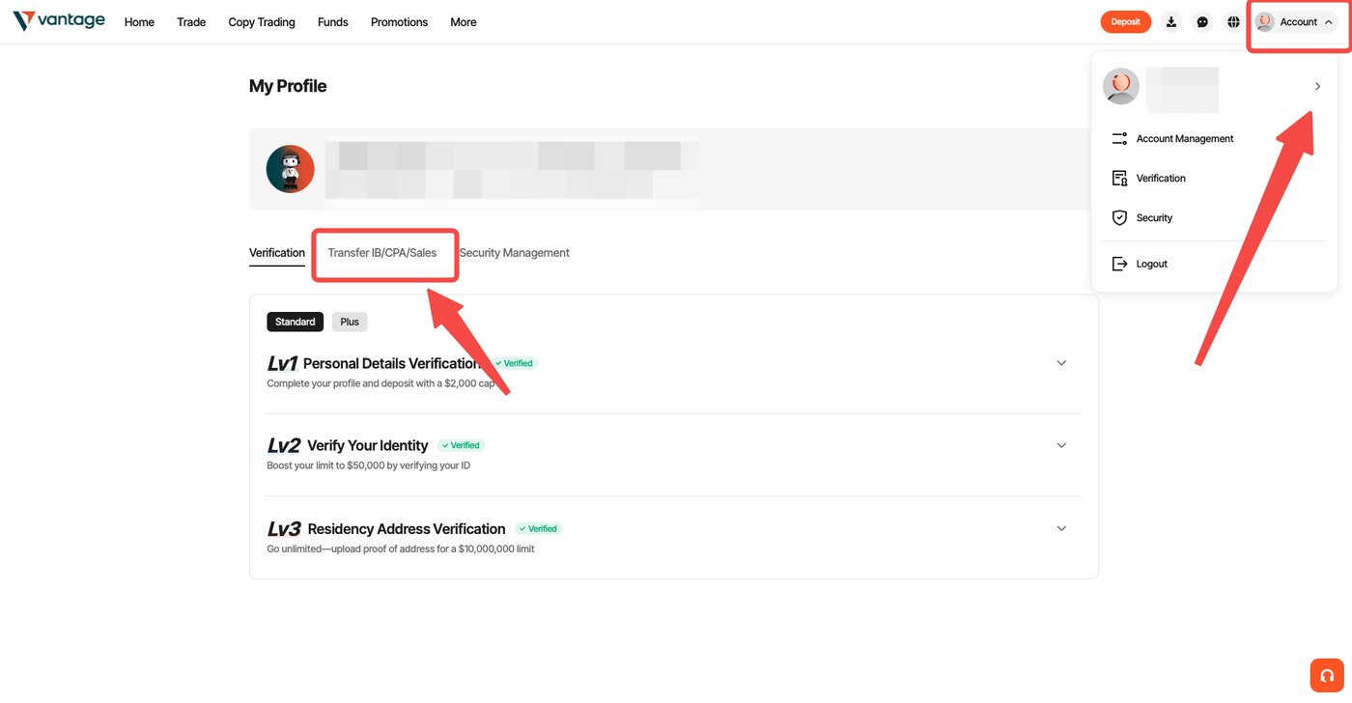The image size is (1352, 703).
Task: Click the Account Management sliders icon
Action: [x=1120, y=139]
